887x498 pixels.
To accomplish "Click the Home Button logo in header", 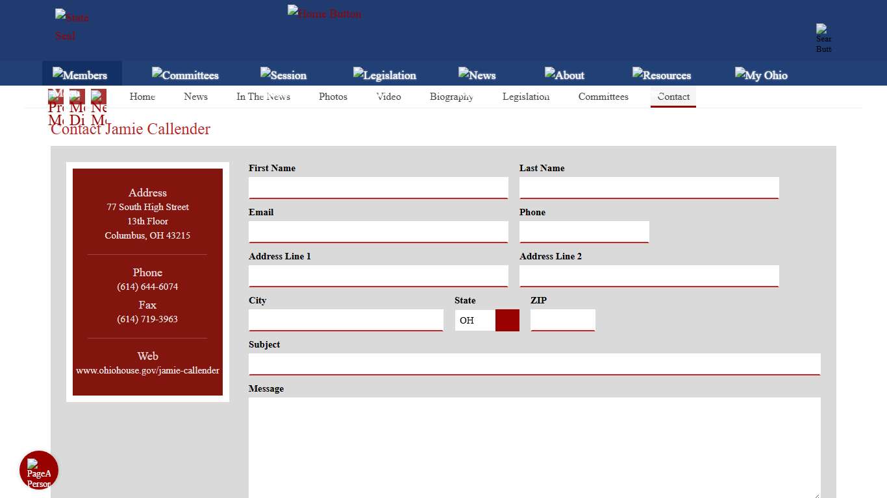I will coord(324,14).
